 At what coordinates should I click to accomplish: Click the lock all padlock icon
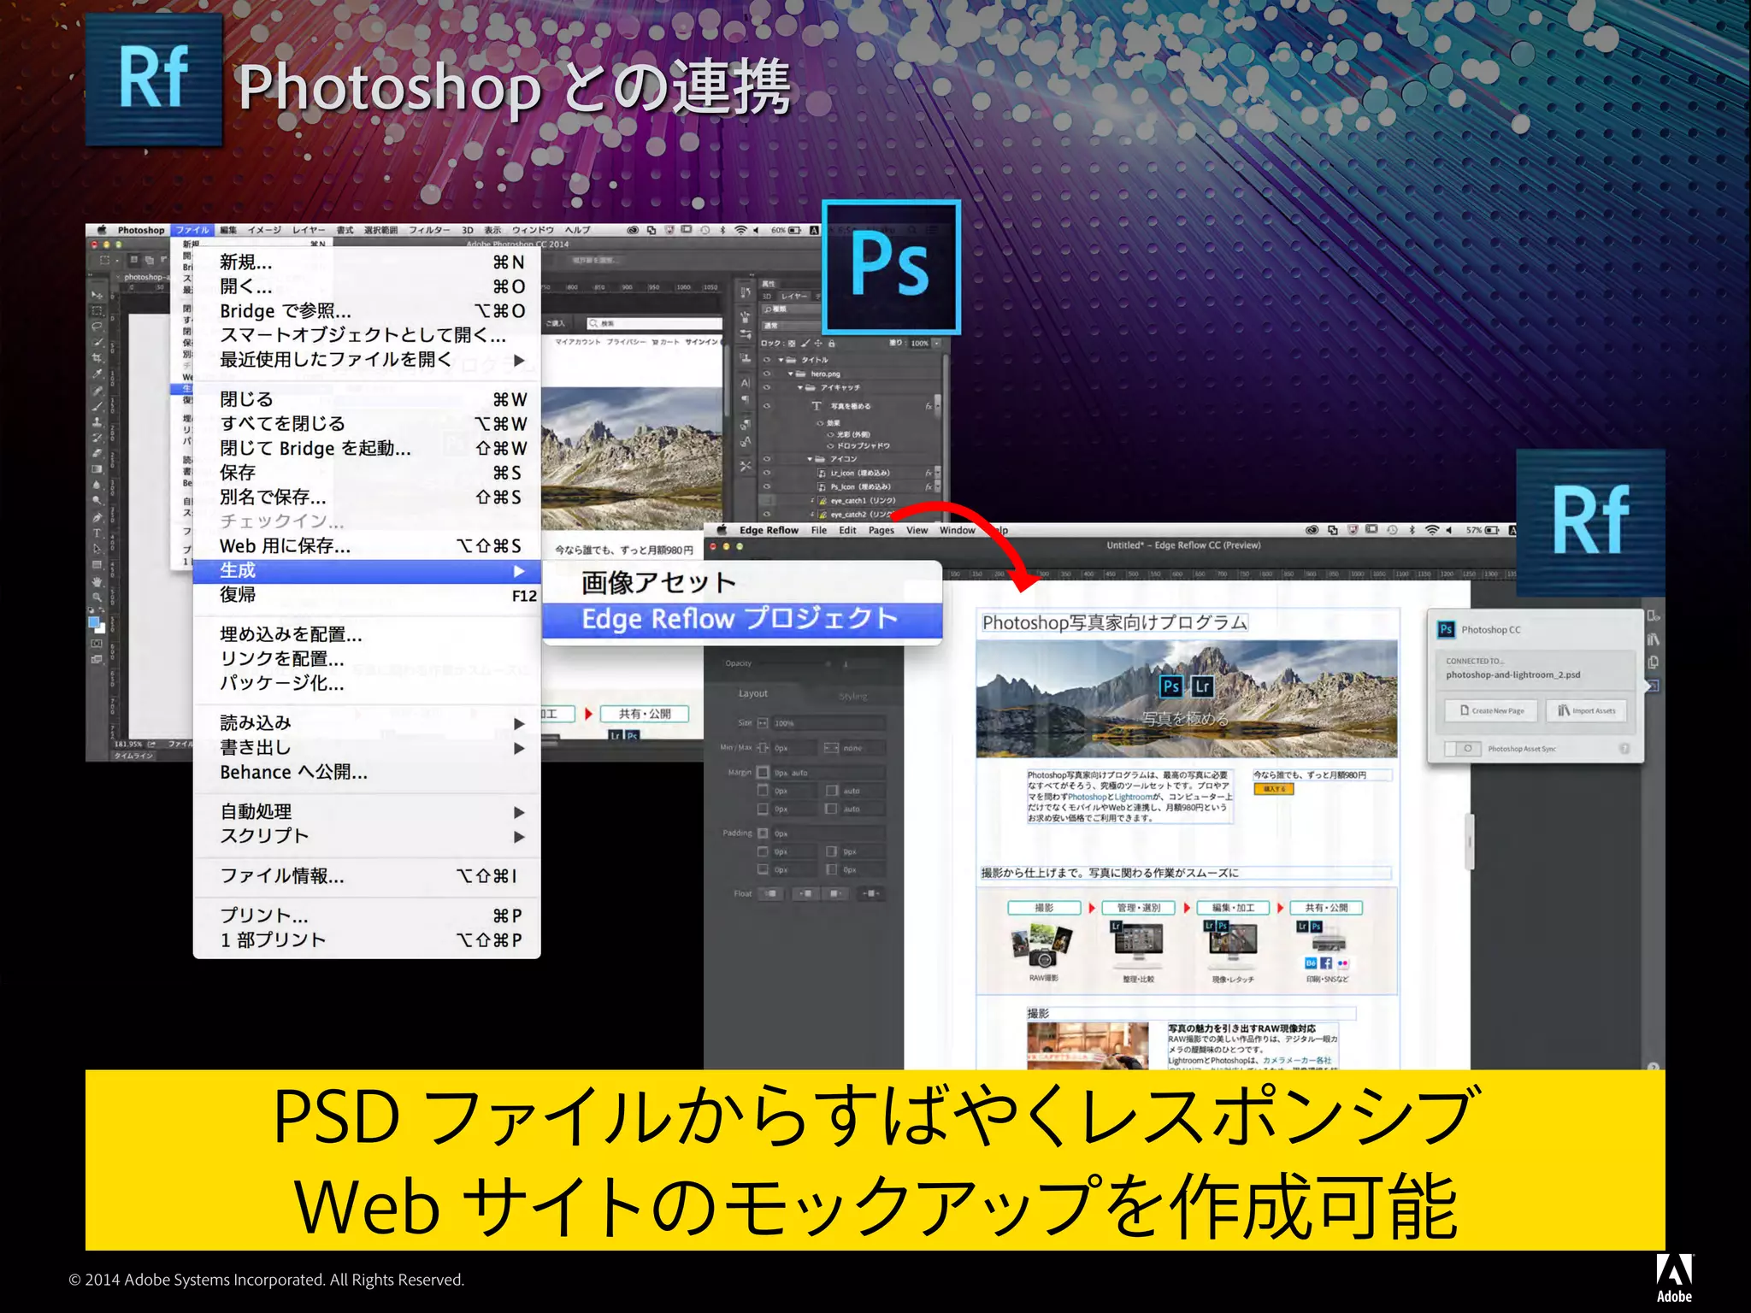[831, 343]
